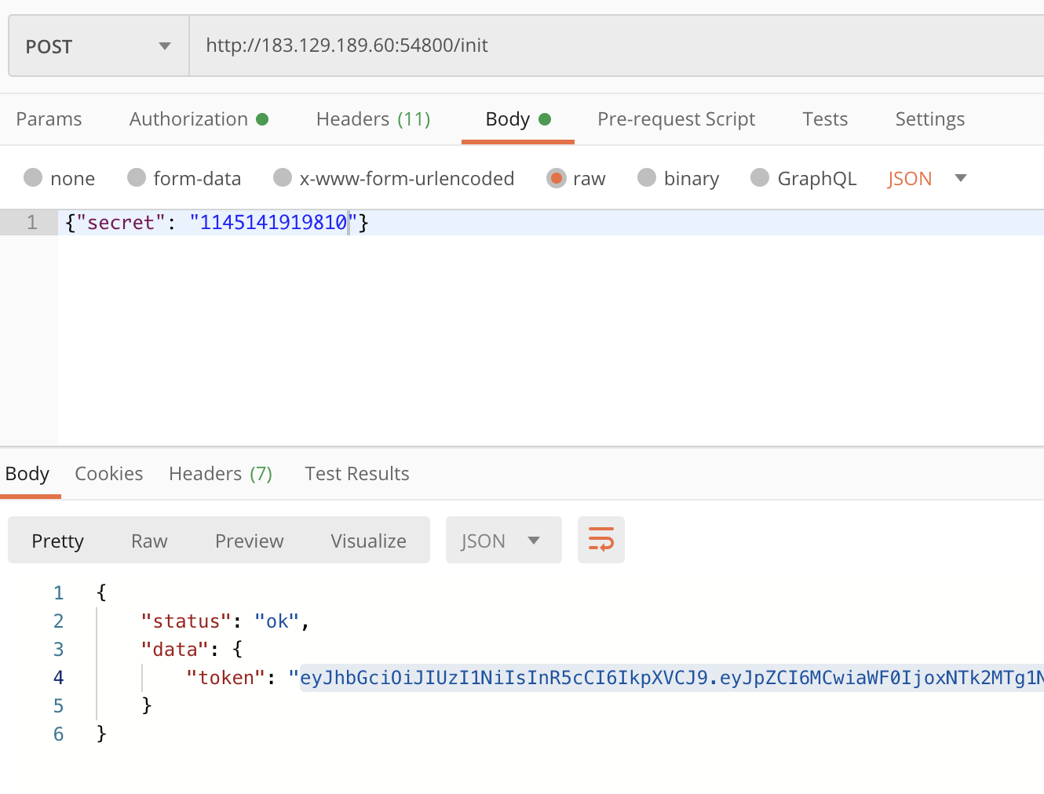Viewport: 1044px width, 794px height.
Task: View the response Headers (7) tab
Action: pyautogui.click(x=221, y=474)
